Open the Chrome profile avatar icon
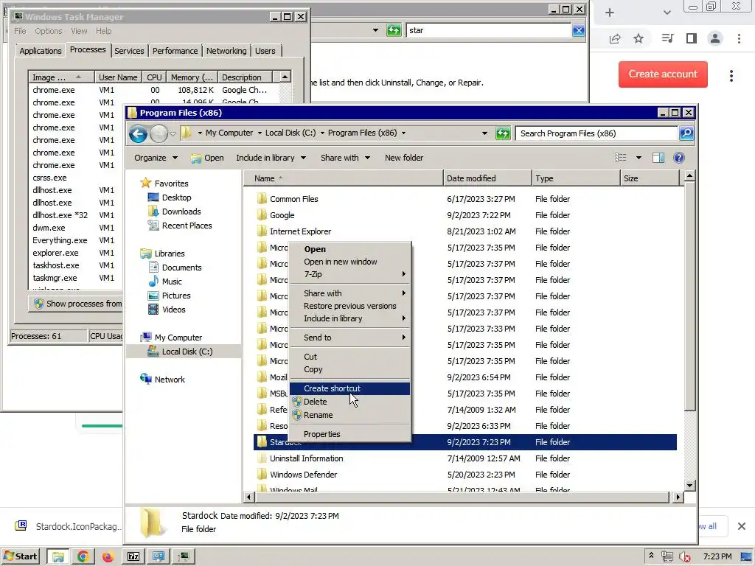 (x=715, y=38)
